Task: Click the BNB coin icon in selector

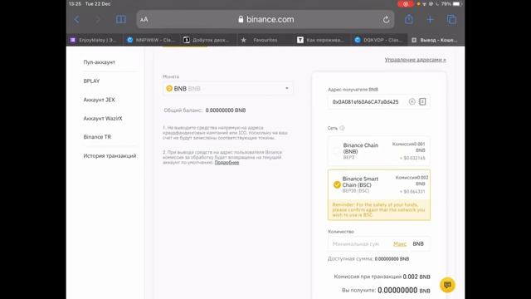Action: pyautogui.click(x=169, y=89)
